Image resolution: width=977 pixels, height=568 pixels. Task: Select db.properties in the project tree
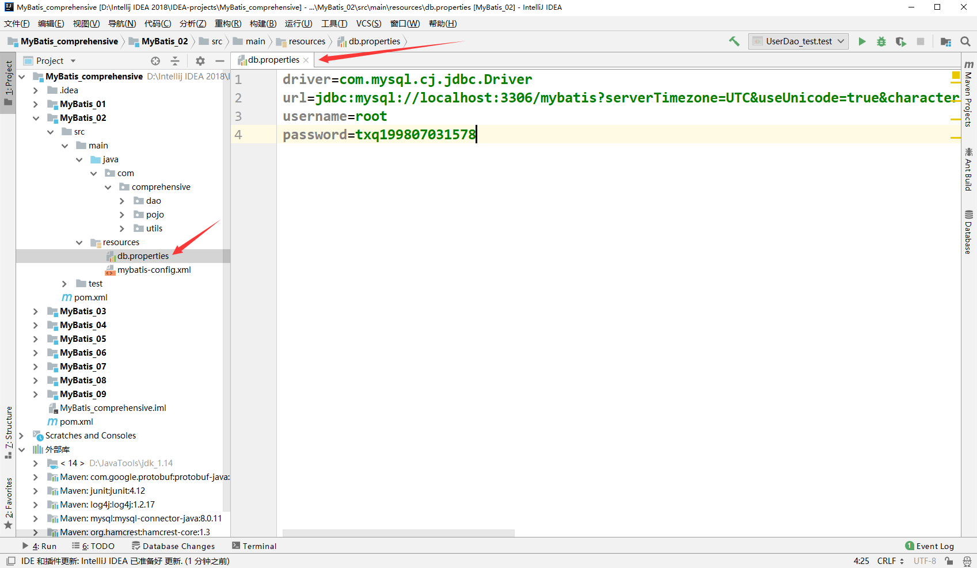tap(143, 256)
